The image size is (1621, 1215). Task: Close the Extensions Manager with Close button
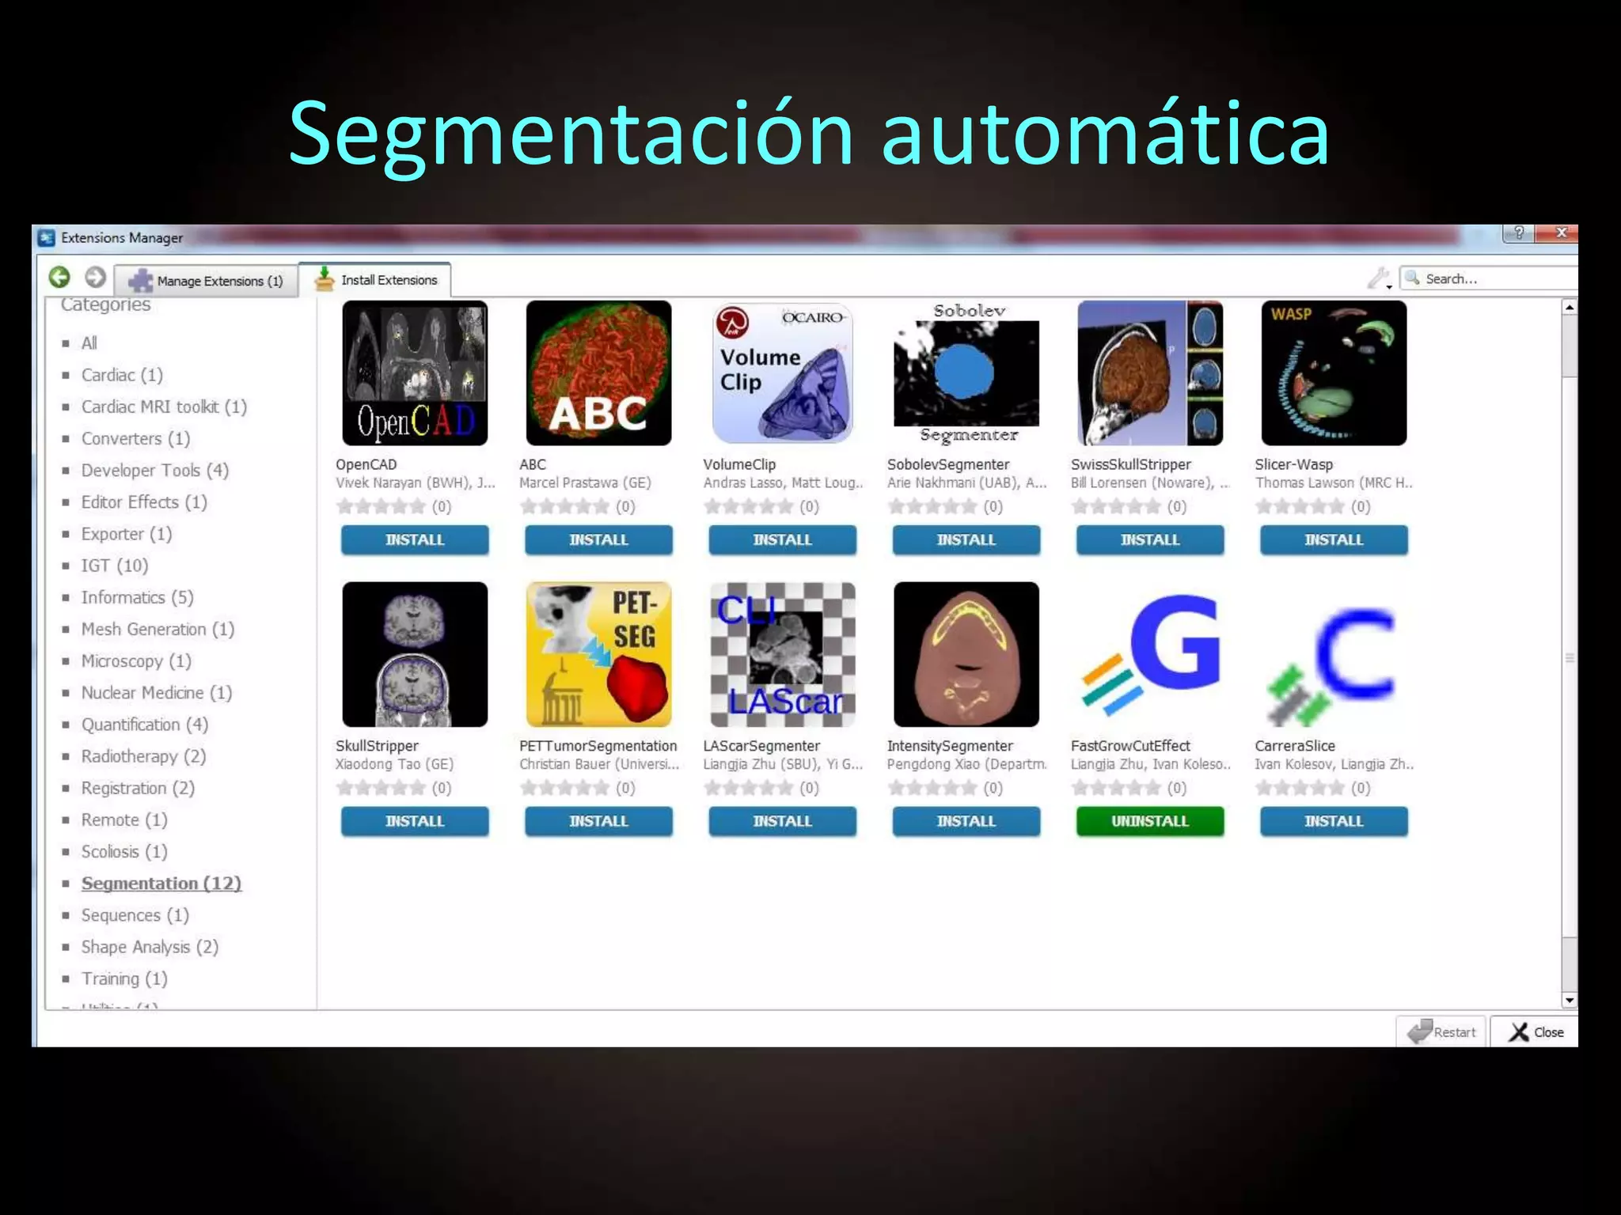1535,1031
